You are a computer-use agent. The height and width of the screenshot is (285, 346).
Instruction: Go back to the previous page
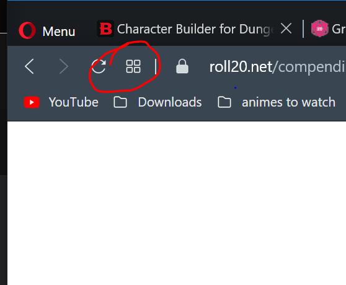point(29,66)
